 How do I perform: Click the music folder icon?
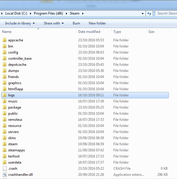(x=4, y=101)
